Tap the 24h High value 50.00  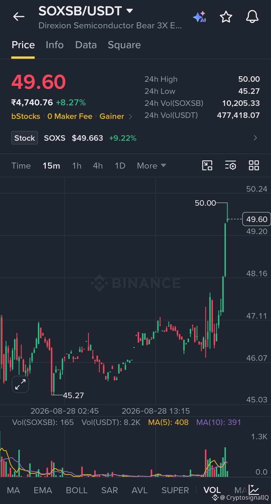pos(249,79)
